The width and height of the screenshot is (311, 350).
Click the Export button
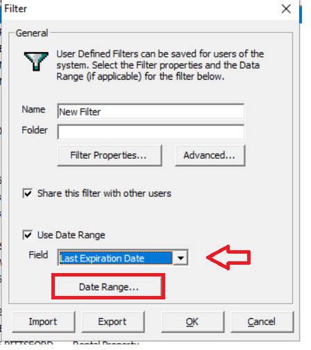pos(112,322)
